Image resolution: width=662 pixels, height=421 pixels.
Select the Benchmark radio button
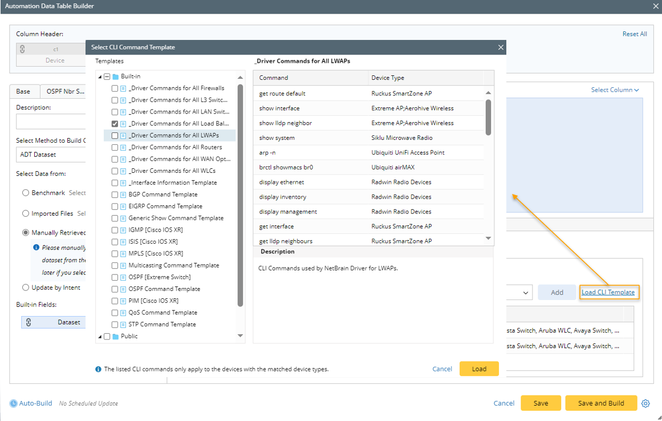pyautogui.click(x=26, y=193)
